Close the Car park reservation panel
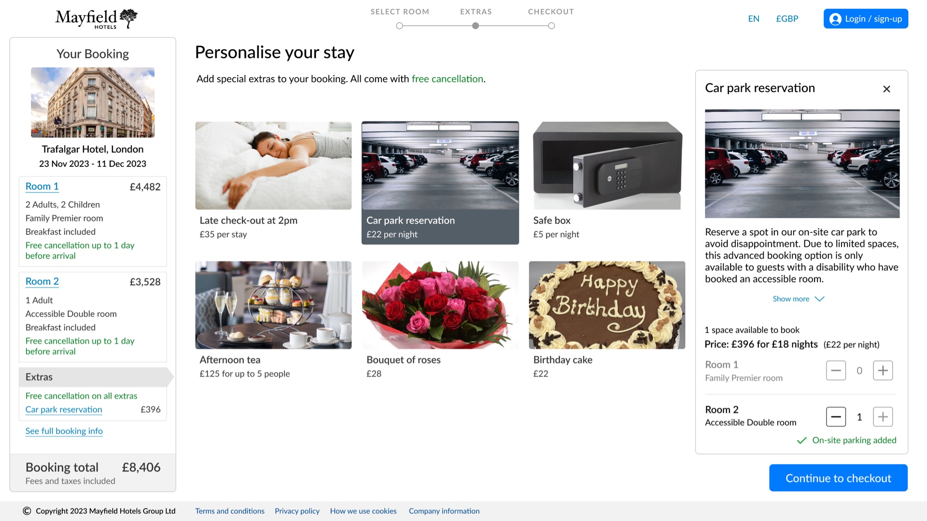This screenshot has width=927, height=521. [x=886, y=89]
